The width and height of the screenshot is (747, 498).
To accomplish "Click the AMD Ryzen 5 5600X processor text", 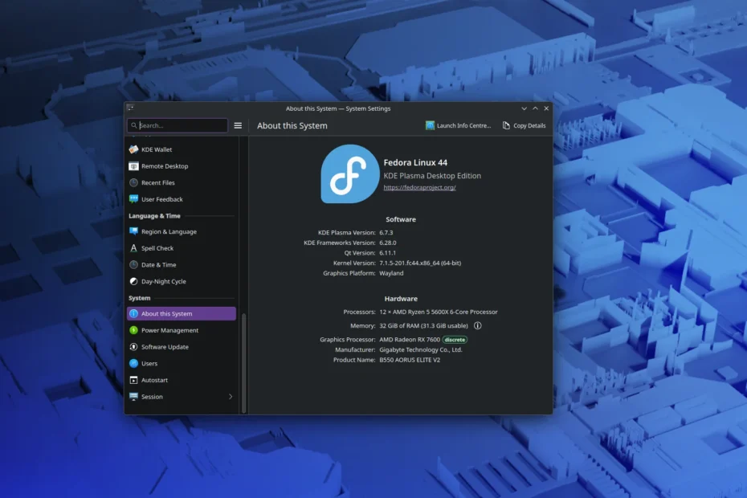I will click(439, 312).
